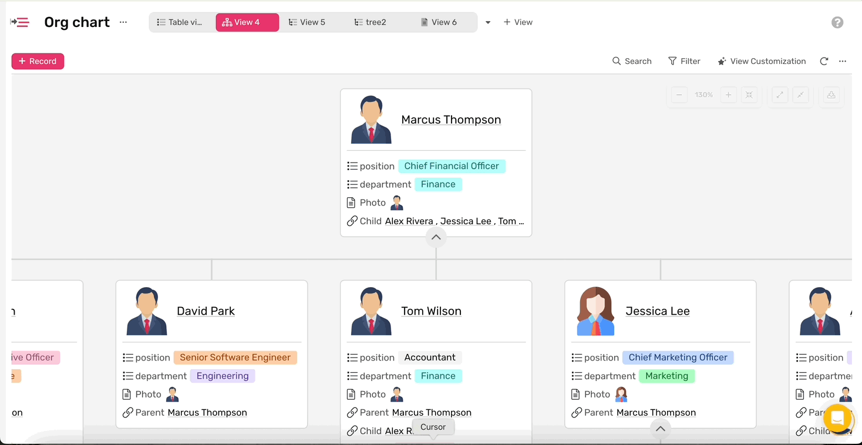Viewport: 862px width, 445px height.
Task: Switch to the View 5 tab
Action: tap(308, 22)
